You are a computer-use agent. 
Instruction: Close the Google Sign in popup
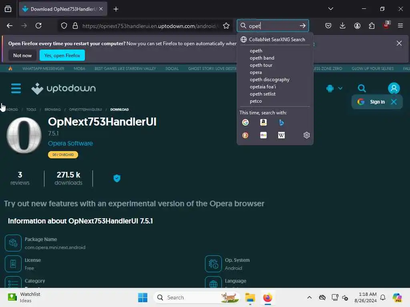394,102
